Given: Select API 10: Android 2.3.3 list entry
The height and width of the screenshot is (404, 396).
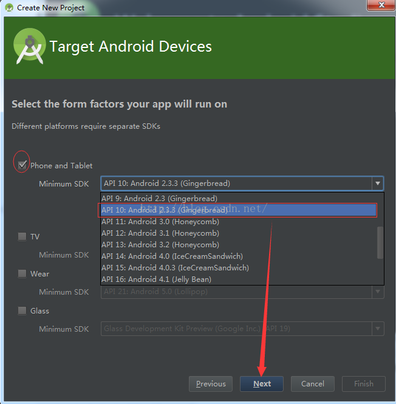Looking at the screenshot, I should [238, 210].
